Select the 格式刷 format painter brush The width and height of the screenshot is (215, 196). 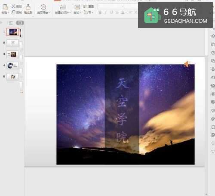point(28,9)
